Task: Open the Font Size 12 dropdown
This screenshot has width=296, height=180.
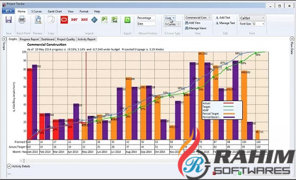Action: coord(258,24)
